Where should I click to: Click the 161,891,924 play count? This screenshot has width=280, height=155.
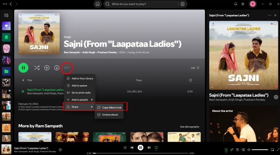click(x=134, y=91)
